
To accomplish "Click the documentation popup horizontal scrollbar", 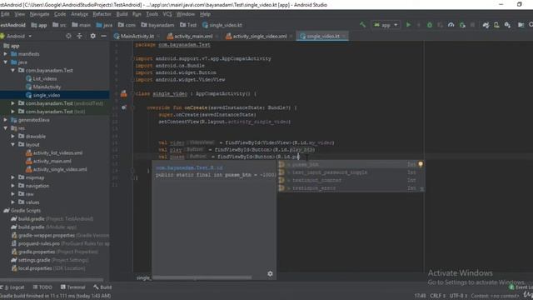I will pyautogui.click(x=203, y=277).
